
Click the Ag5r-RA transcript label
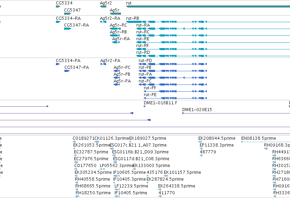pyautogui.click(x=121, y=39)
